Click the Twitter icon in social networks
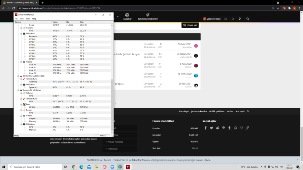Screen dimensions: 303x170 coord(211,128)
